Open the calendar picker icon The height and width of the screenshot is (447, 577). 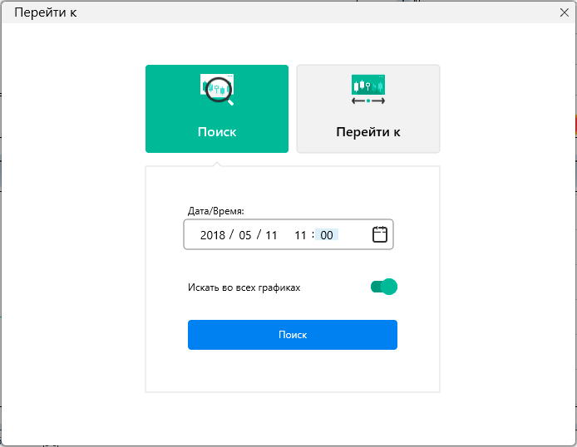(379, 234)
